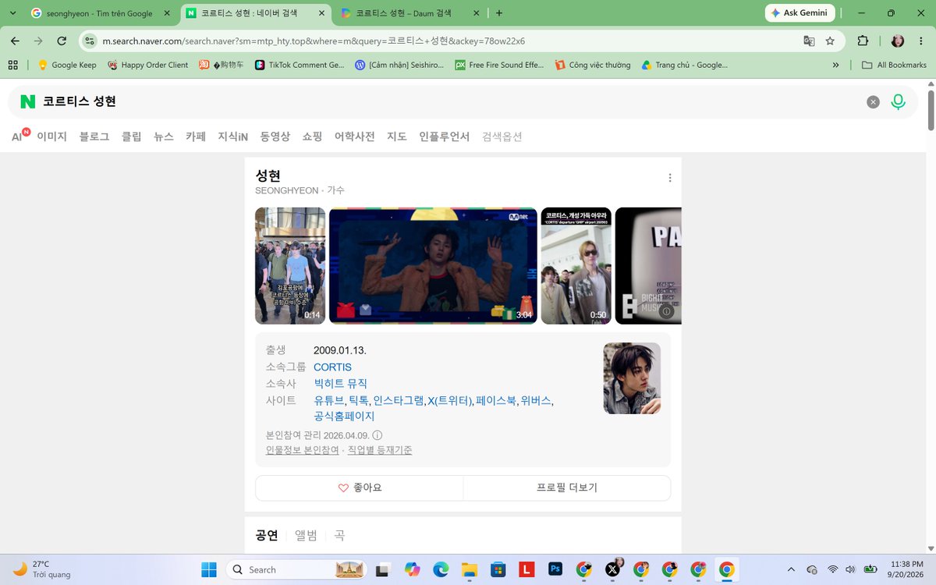The width and height of the screenshot is (936, 585).
Task: Switch to the seonghyeon Google tab
Action: click(99, 13)
